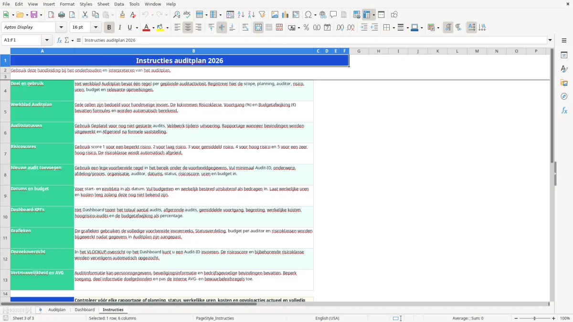
Task: Export directly as PDF icon
Action: click(51, 15)
